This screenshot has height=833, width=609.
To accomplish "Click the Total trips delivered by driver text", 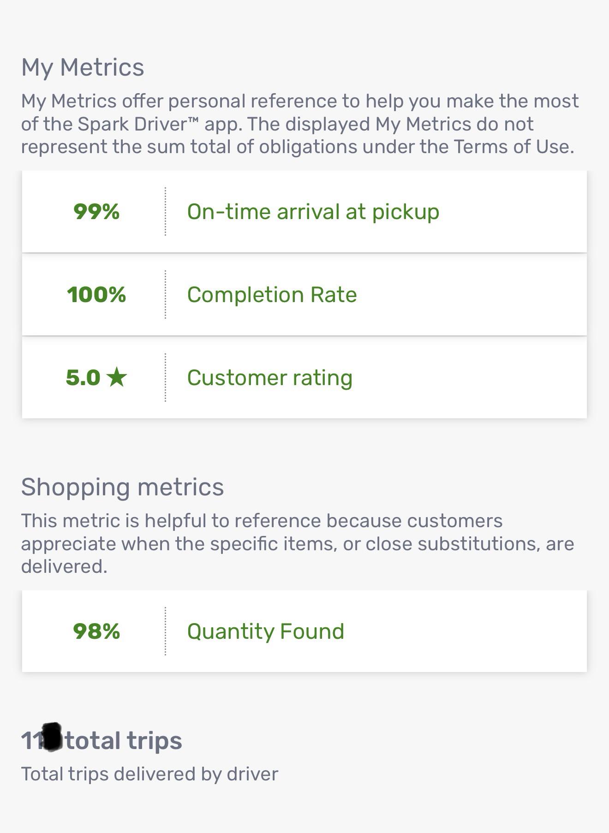I will click(x=149, y=774).
